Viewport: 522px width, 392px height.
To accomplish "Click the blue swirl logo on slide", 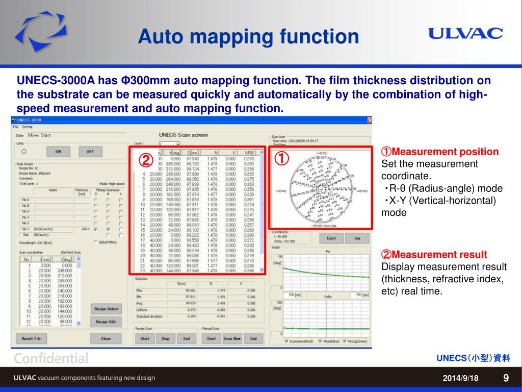I will click(41, 31).
